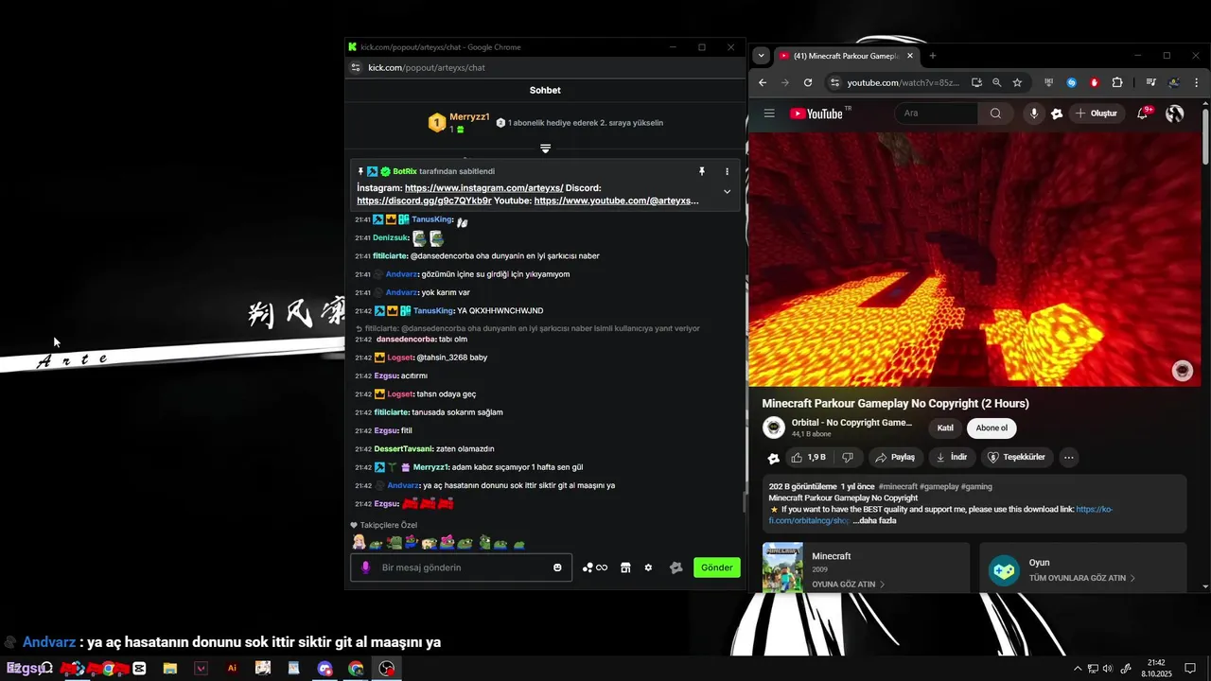Screen dimensions: 1211x681
Task: Click Merryzz1 on gift leaderboard
Action: click(x=469, y=117)
